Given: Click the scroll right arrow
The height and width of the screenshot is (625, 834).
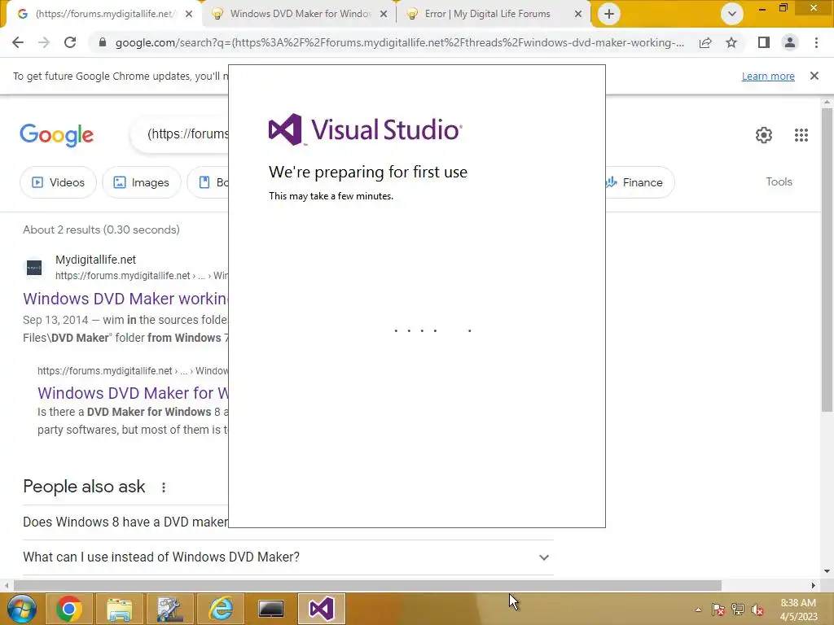Looking at the screenshot, I should 814,585.
